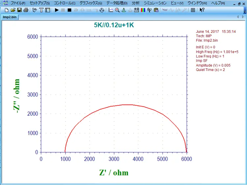Click the grayed bar chart icon

[x=178, y=10]
